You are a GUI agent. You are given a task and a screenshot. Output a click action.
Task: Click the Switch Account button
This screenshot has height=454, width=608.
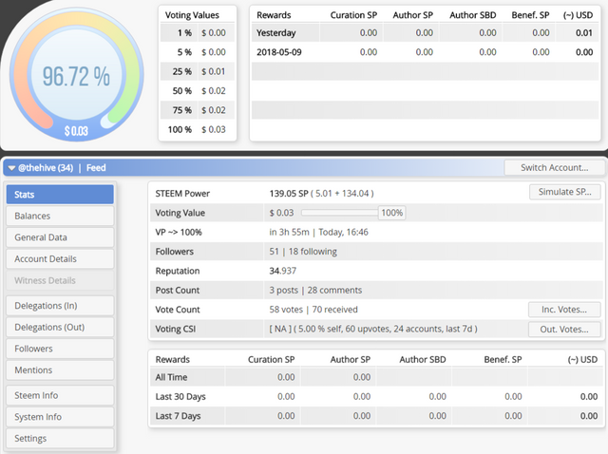[x=554, y=167]
